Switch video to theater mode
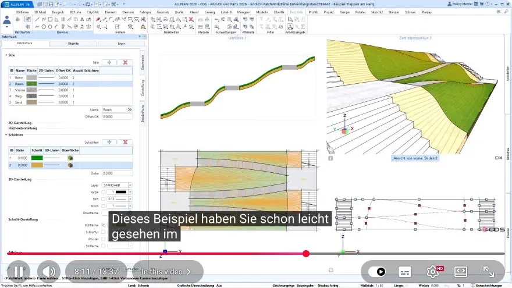The width and height of the screenshot is (512, 288). [460, 272]
